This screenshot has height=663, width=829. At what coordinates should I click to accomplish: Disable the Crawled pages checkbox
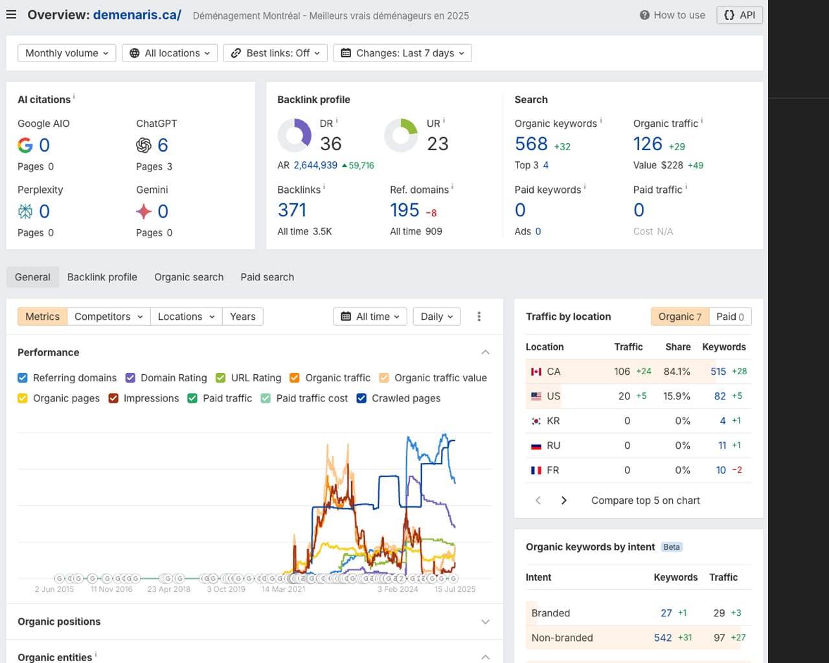click(x=361, y=398)
